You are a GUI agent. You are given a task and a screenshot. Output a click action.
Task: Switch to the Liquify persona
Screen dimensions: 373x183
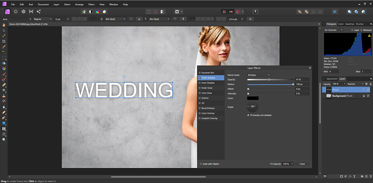16,11
